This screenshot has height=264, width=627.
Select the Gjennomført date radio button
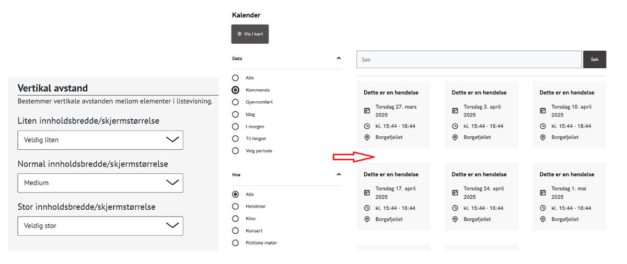tap(235, 102)
